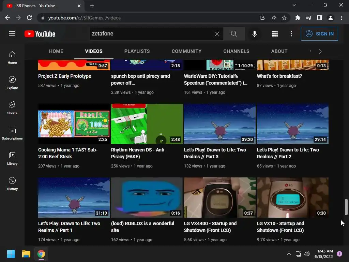Open notification badge in taskbar
The width and height of the screenshot is (349, 262).
click(339, 253)
